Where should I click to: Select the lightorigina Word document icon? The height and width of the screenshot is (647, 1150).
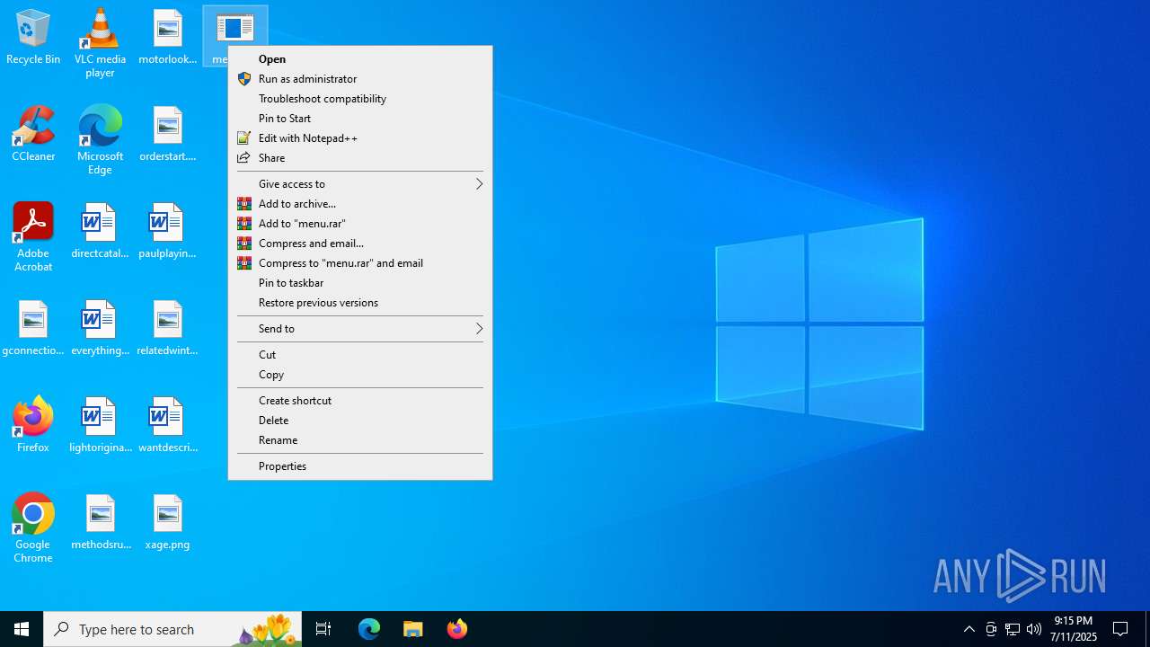point(100,426)
